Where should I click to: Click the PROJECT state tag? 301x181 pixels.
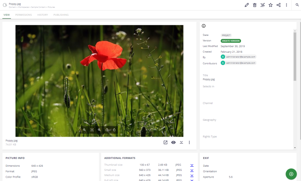(226, 35)
